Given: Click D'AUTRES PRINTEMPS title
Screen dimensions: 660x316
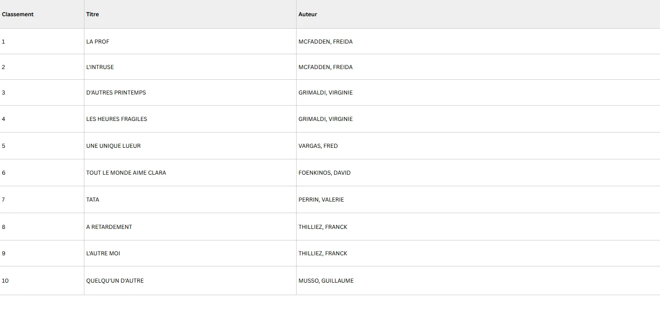Looking at the screenshot, I should pos(116,93).
